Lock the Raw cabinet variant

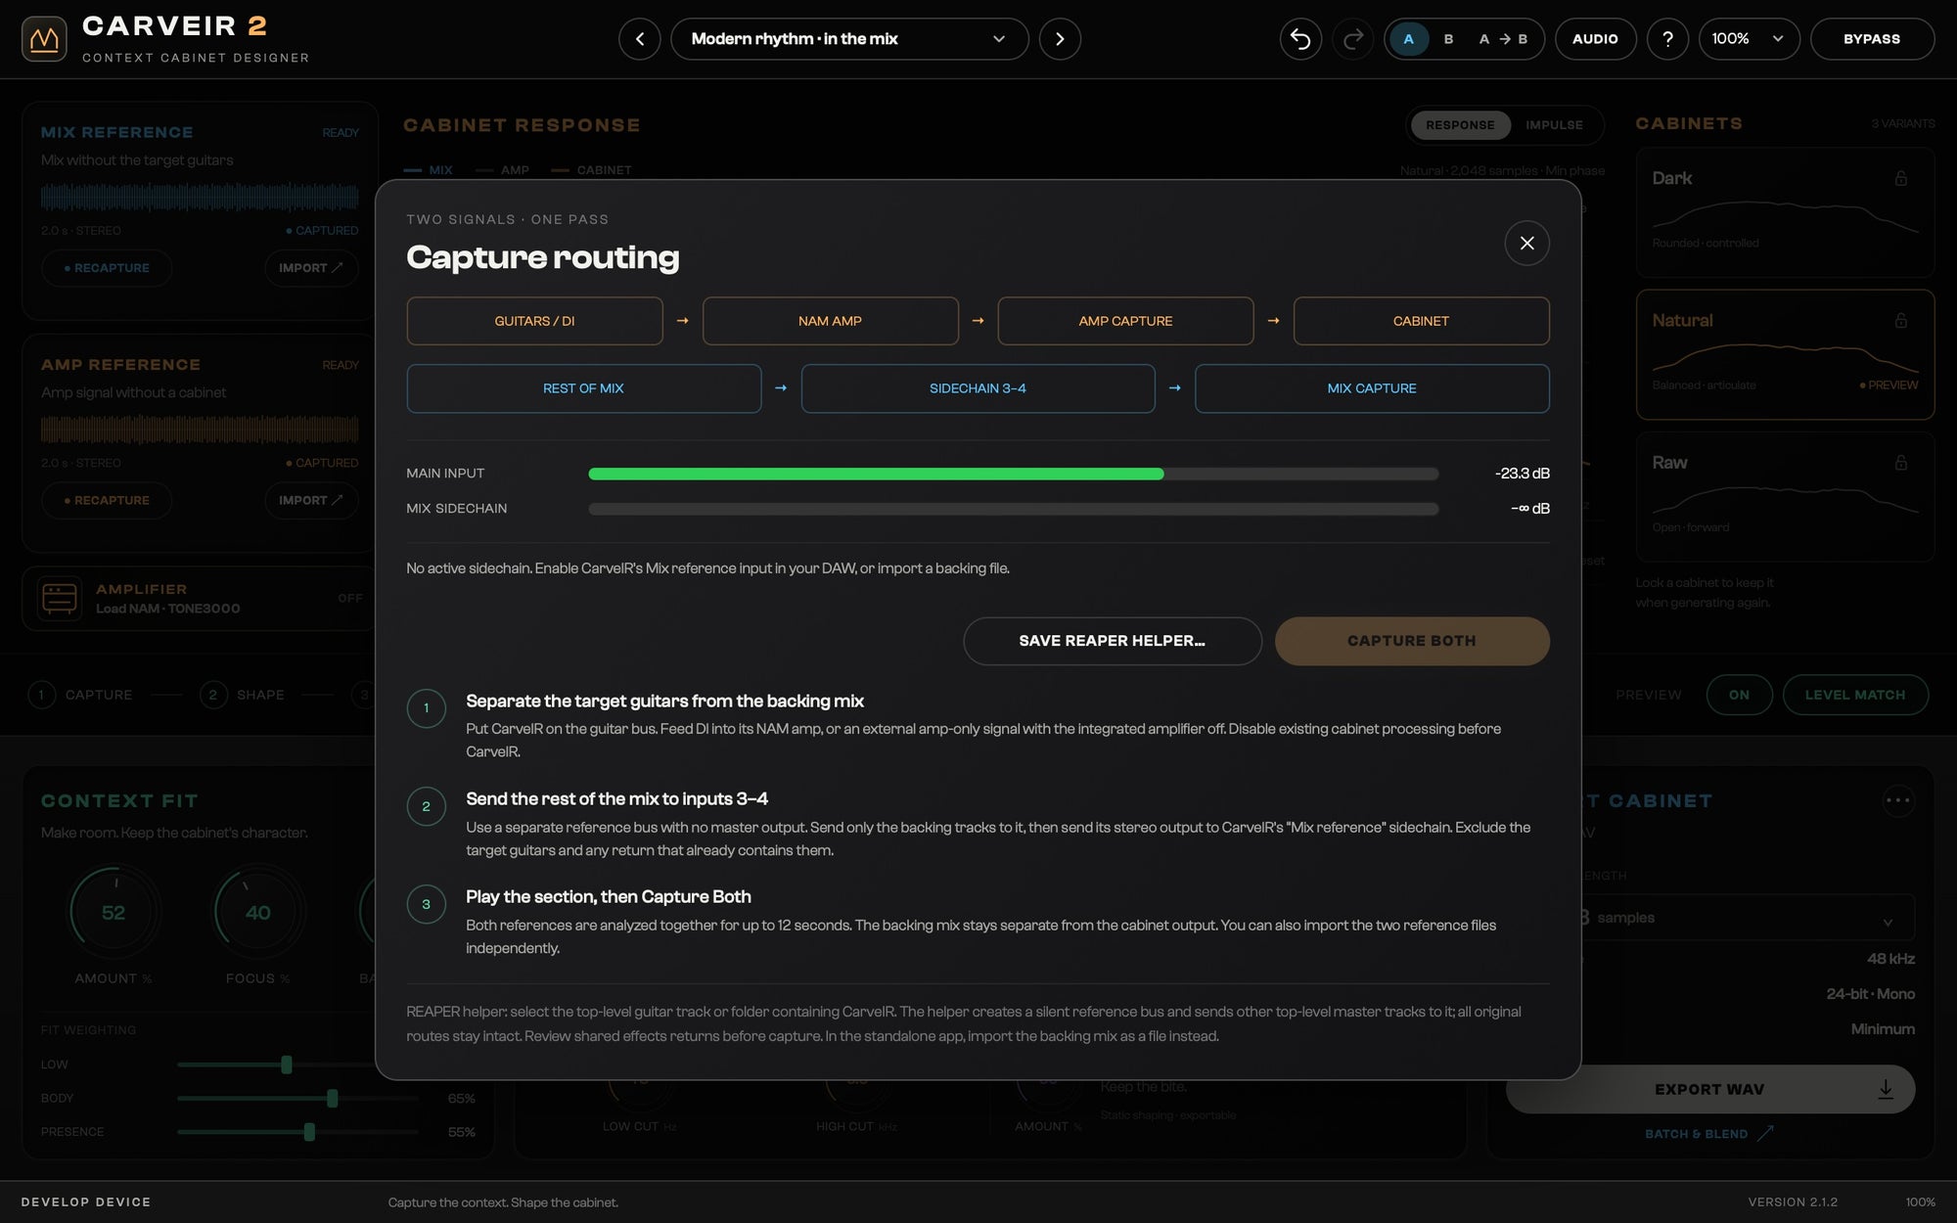pos(1900,462)
